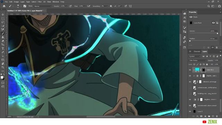Open the Layers panel Opacity dropdown
Screen dimensions: 222x125
(x=220, y=60)
